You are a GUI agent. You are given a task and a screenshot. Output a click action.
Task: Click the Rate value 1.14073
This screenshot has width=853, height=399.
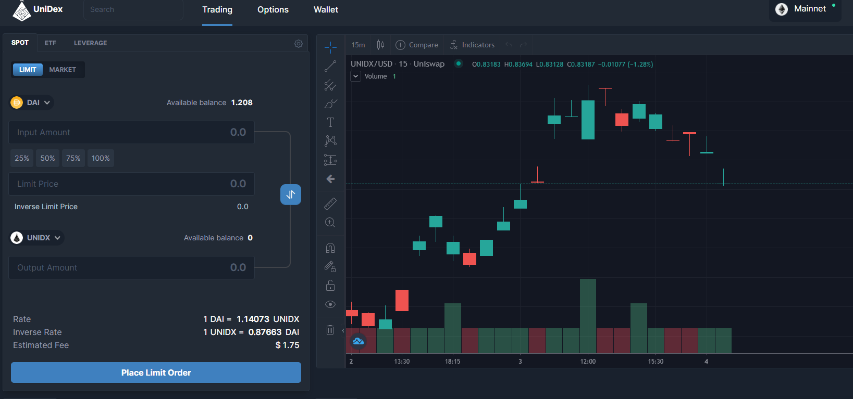[253, 319]
